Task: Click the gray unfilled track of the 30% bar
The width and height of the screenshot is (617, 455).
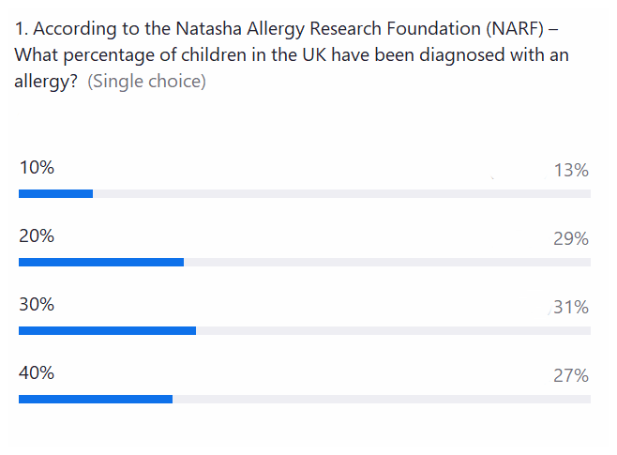Action: coord(393,330)
